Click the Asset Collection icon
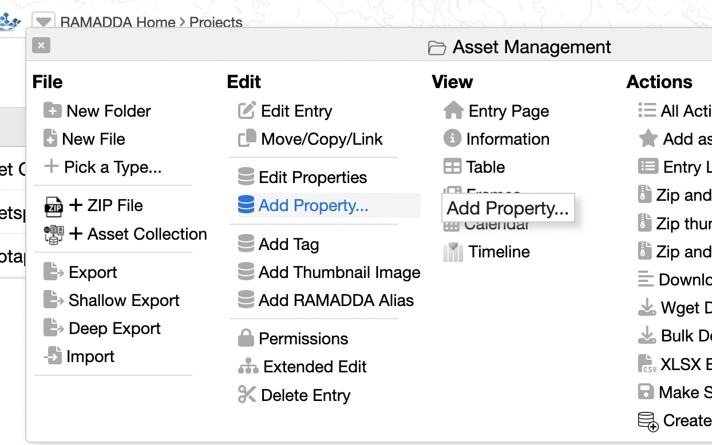 click(x=54, y=235)
